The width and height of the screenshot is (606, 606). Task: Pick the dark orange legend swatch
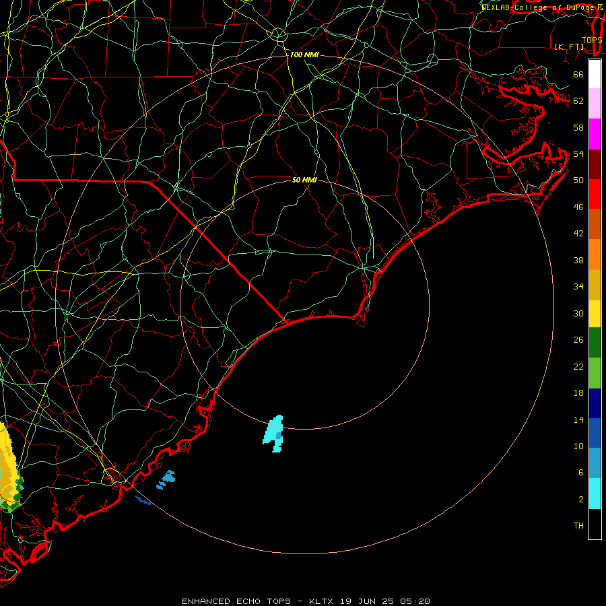point(595,224)
